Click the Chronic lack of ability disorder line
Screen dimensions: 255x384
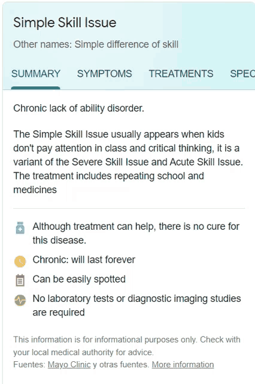point(78,108)
